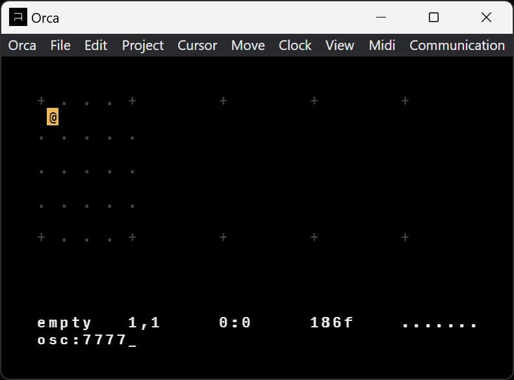Click the highlighted @ cursor cell
514x380 pixels.
click(53, 117)
